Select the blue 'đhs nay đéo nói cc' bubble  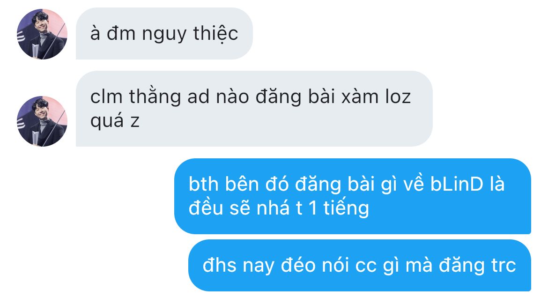360,265
